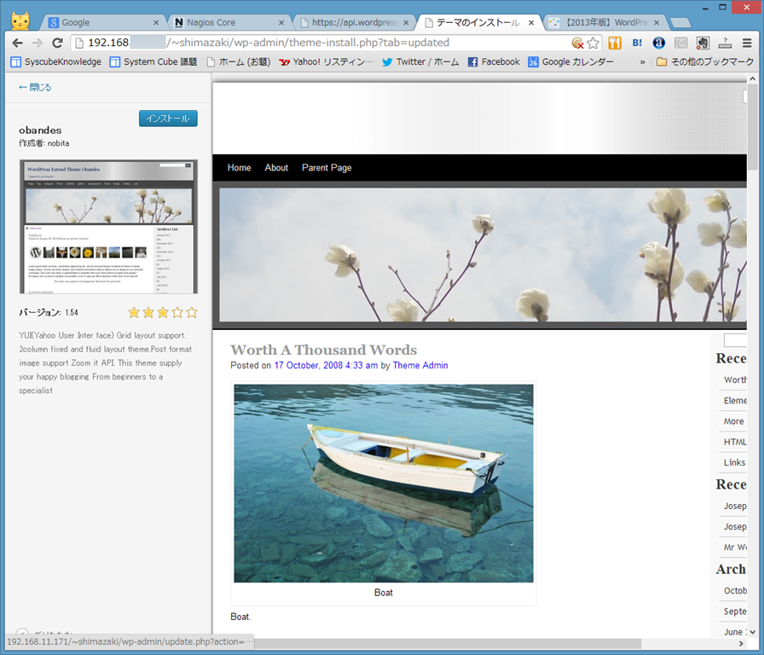This screenshot has height=655, width=764.
Task: Go back with the browser back arrow
Action: click(18, 43)
